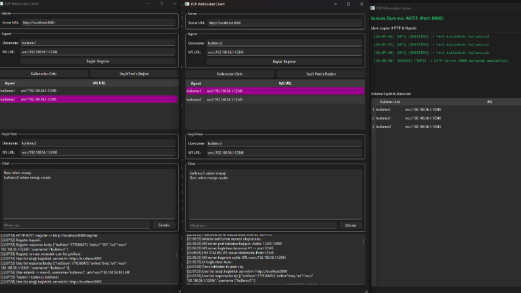Click Seçili Peer'e Bağlan in kullanici2 client window
Image resolution: width=521 pixels, height=293 pixels.
click(x=321, y=74)
